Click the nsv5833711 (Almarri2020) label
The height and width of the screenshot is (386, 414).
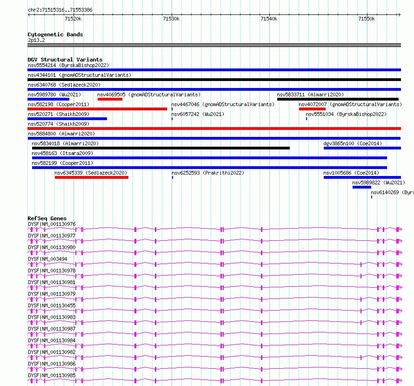310,95
